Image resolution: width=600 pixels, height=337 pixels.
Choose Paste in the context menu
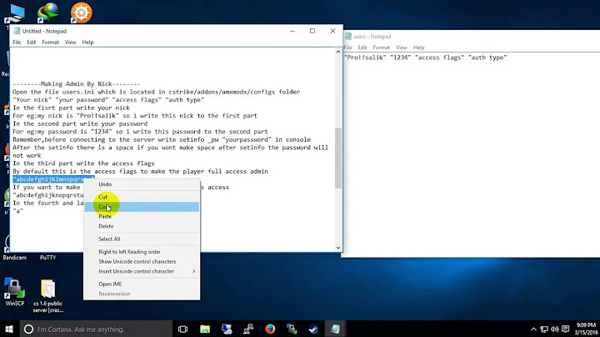[x=142, y=216]
